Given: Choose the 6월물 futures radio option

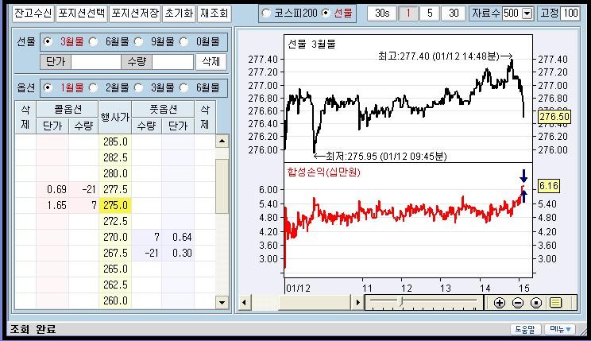Looking at the screenshot, I should (94, 41).
